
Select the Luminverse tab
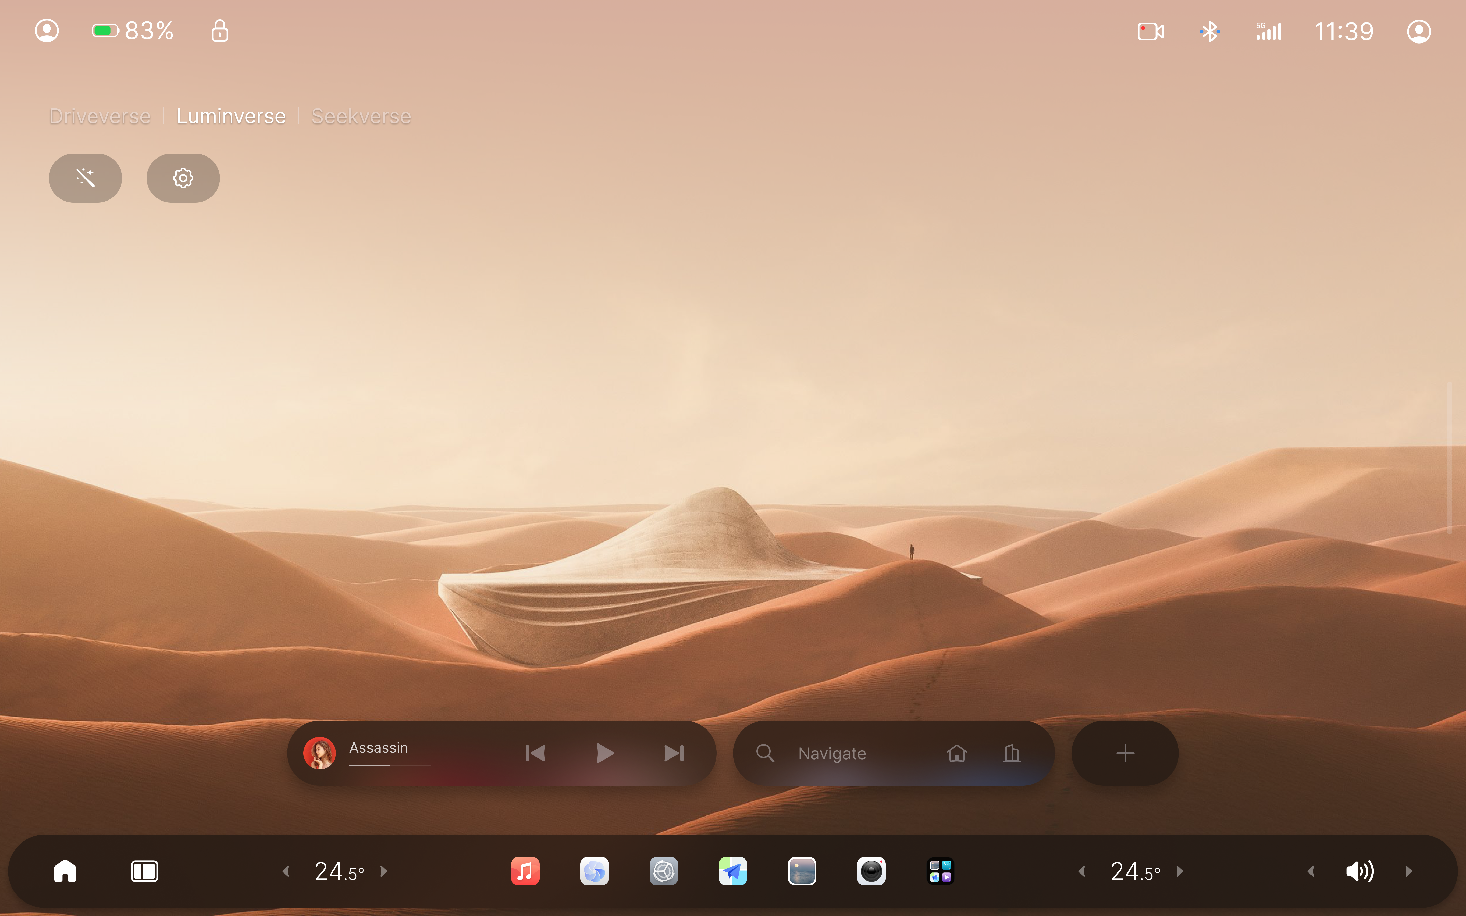[x=231, y=116]
